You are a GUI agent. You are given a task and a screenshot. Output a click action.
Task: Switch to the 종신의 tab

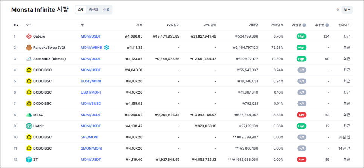click(x=93, y=10)
